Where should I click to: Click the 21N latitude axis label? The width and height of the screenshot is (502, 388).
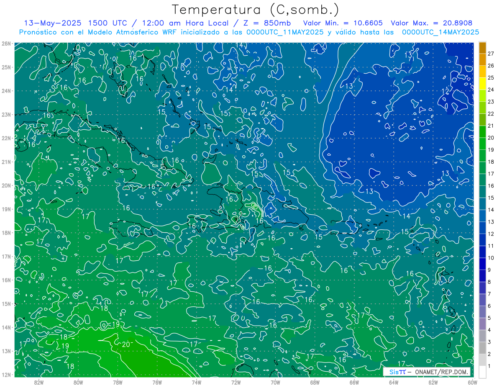(x=6, y=162)
